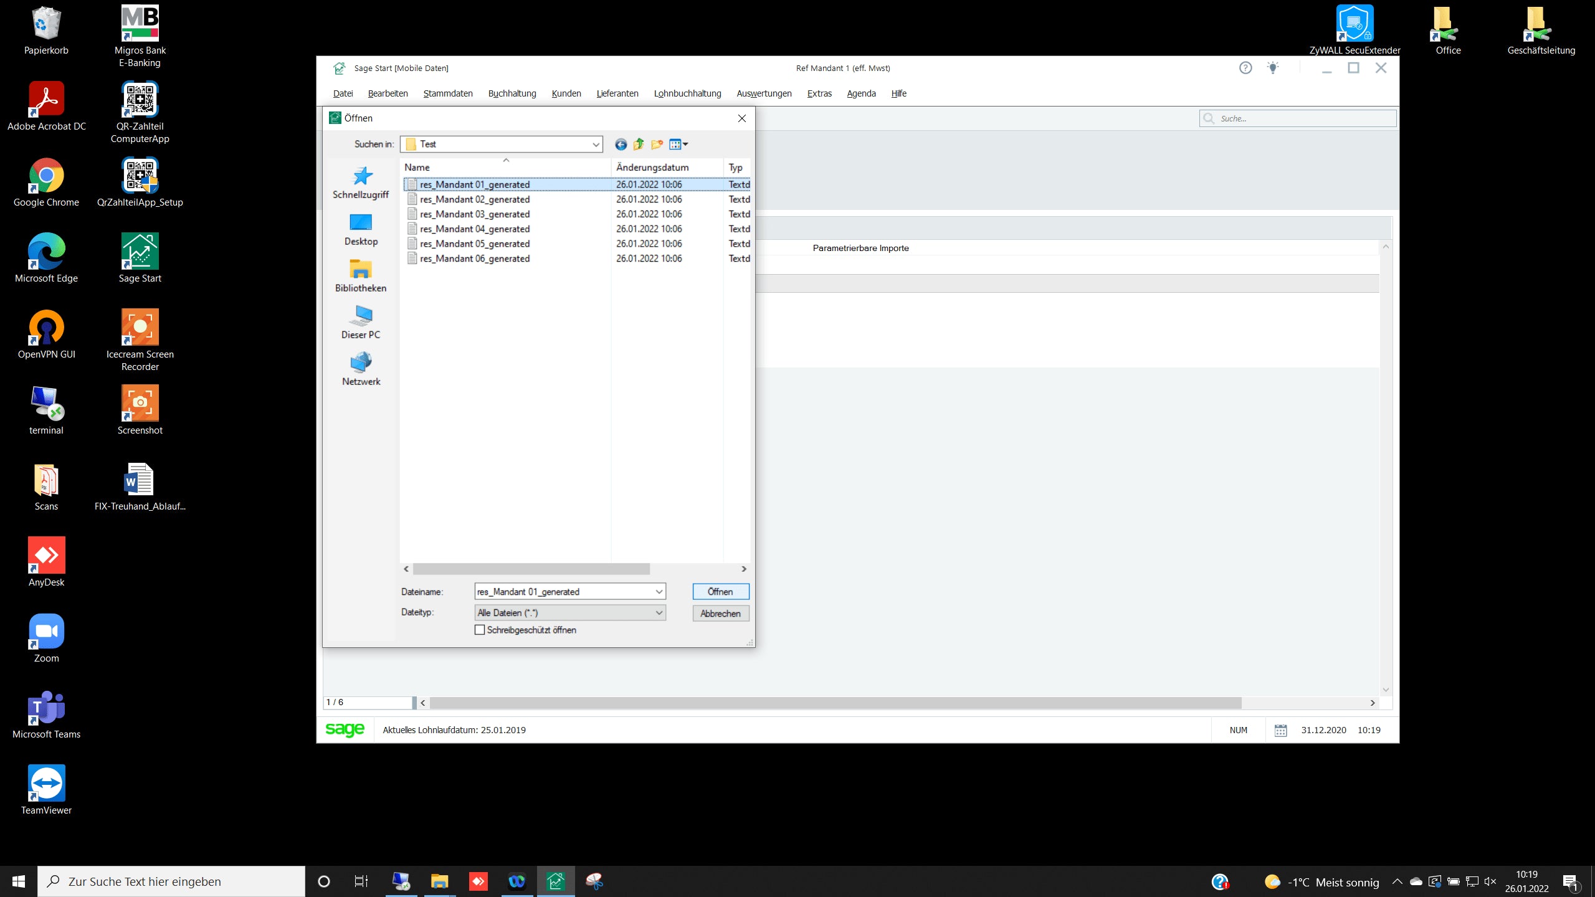Expand the Suchen in folder dropdown

coord(596,145)
